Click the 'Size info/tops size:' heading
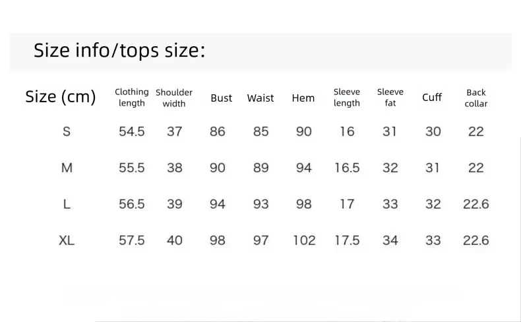This screenshot has height=322, width=521. point(119,51)
